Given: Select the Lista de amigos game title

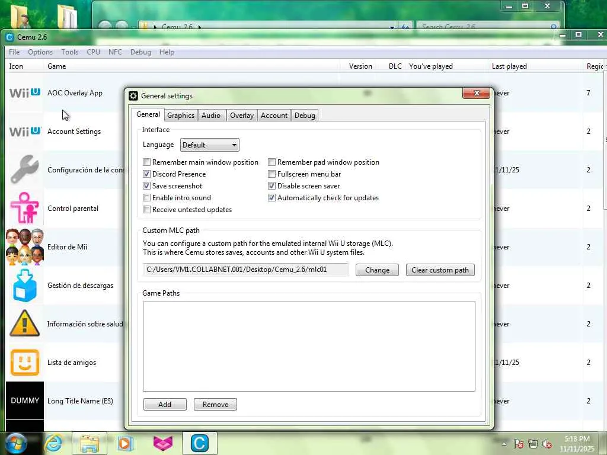Looking at the screenshot, I should [x=72, y=363].
